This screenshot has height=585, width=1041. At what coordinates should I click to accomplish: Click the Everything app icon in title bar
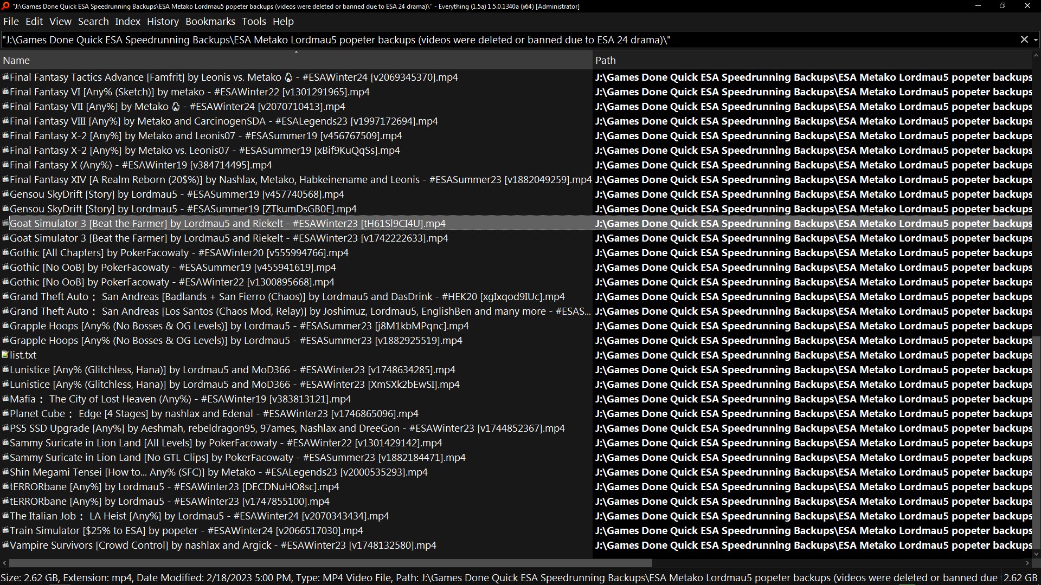coord(6,6)
